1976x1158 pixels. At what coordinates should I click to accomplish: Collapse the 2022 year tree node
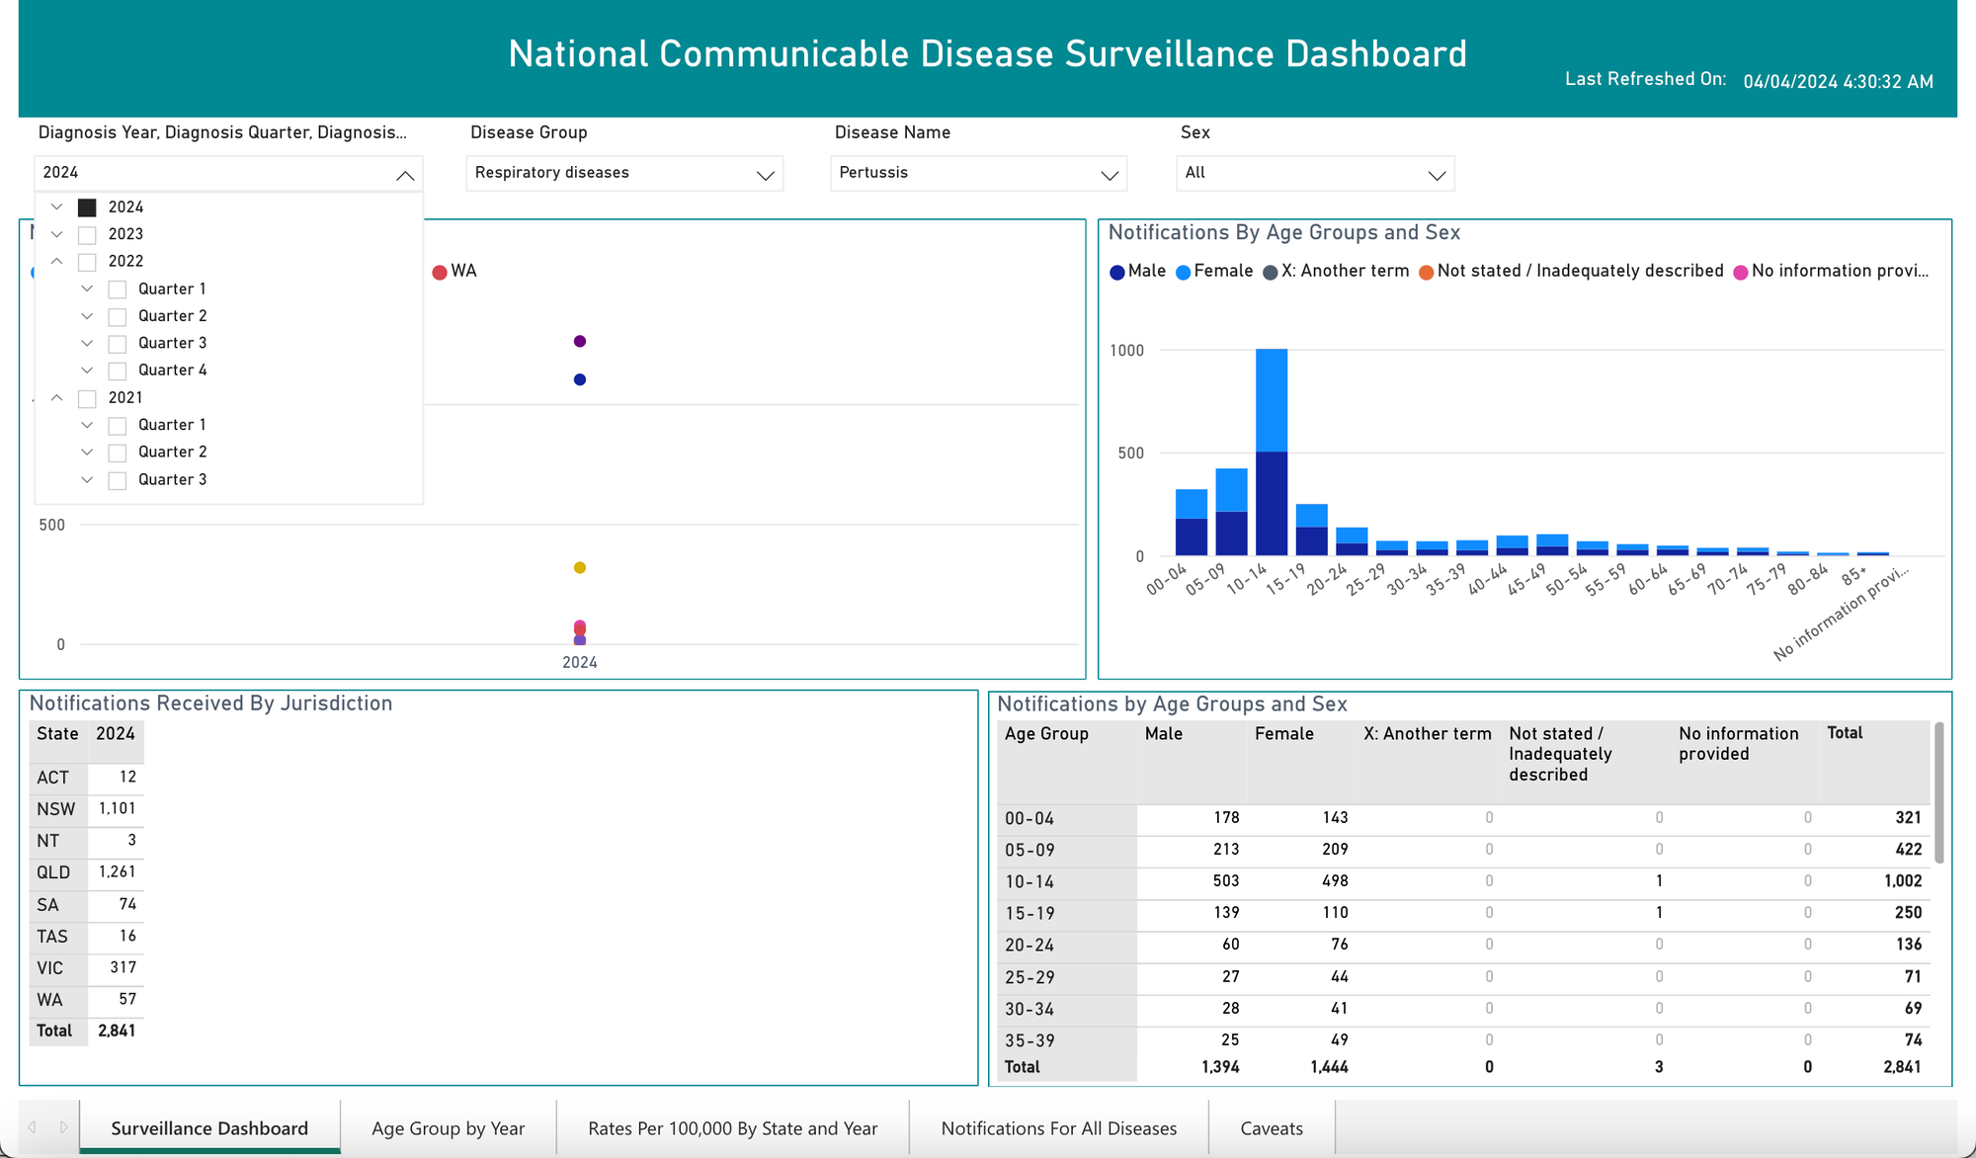[57, 262]
